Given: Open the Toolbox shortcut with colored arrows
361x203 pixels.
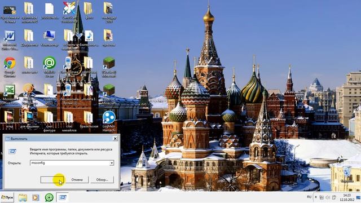Looking at the screenshot, I should tap(69, 8).
